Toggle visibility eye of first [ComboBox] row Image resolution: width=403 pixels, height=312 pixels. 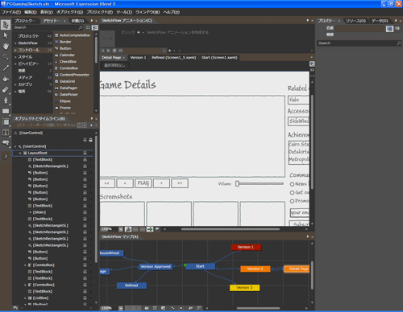(x=85, y=265)
